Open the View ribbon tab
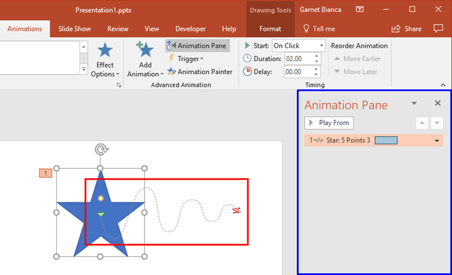 point(152,29)
